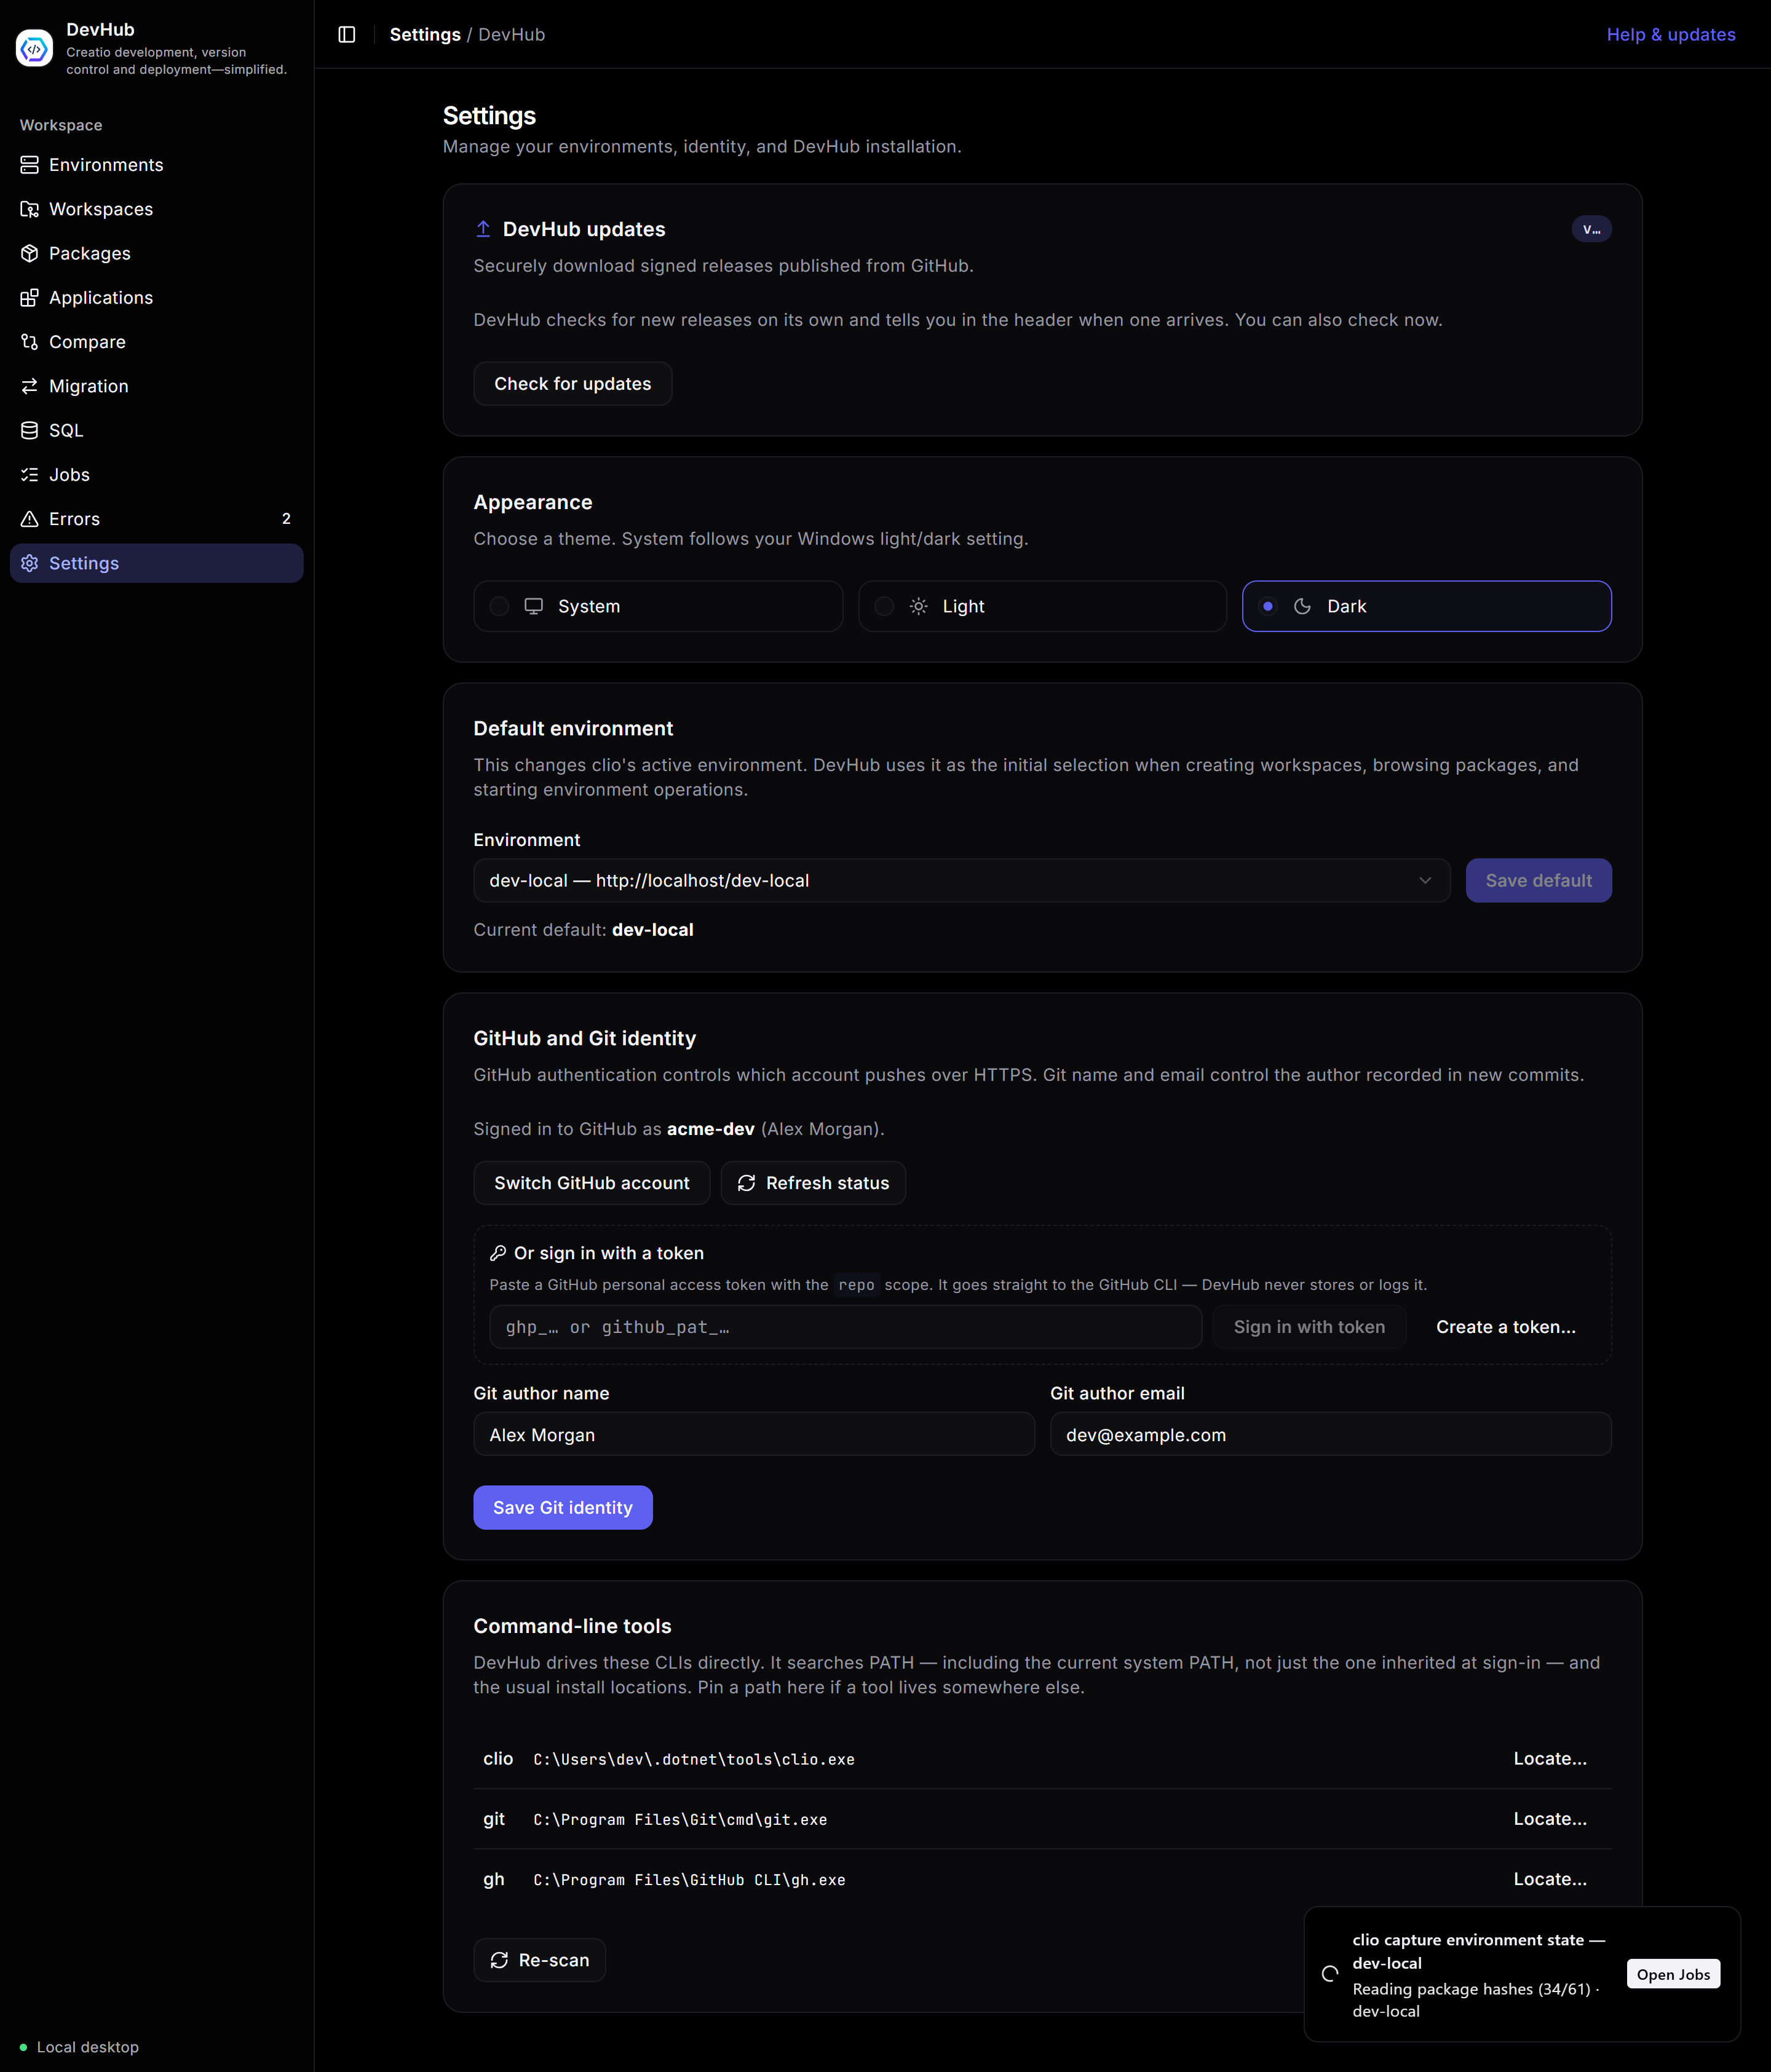The height and width of the screenshot is (2072, 1771).
Task: Click the Compare branch icon
Action: [x=30, y=342]
